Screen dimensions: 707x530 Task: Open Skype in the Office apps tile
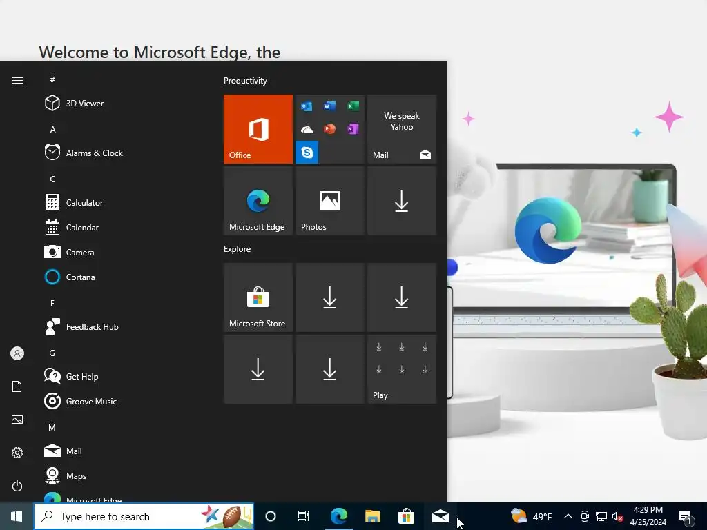[307, 153]
